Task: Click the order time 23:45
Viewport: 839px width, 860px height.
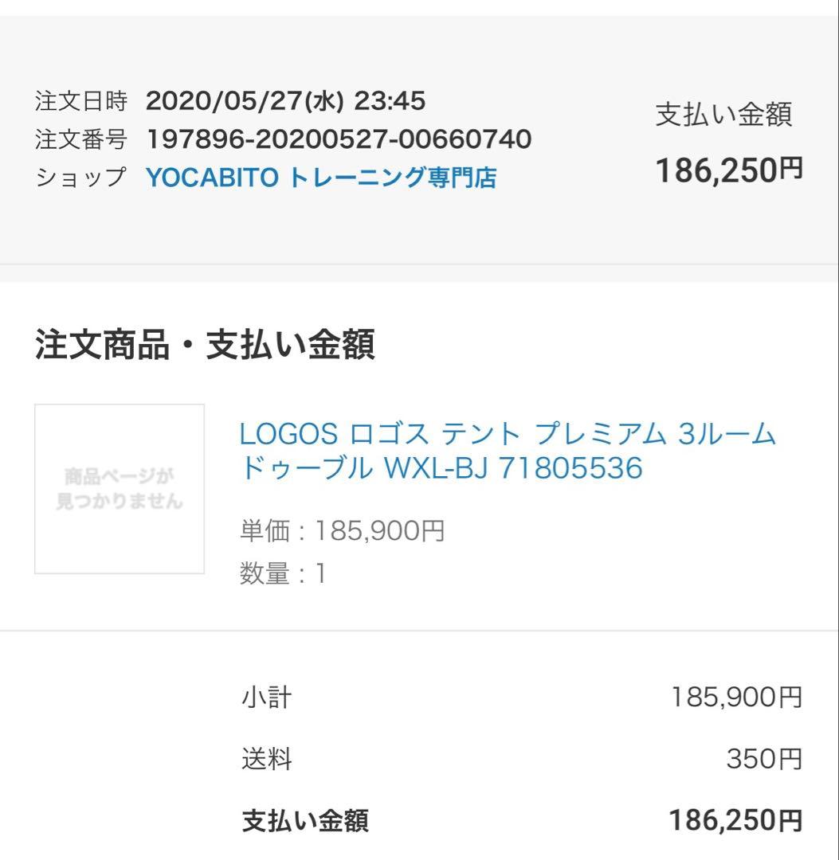Action: pos(390,101)
